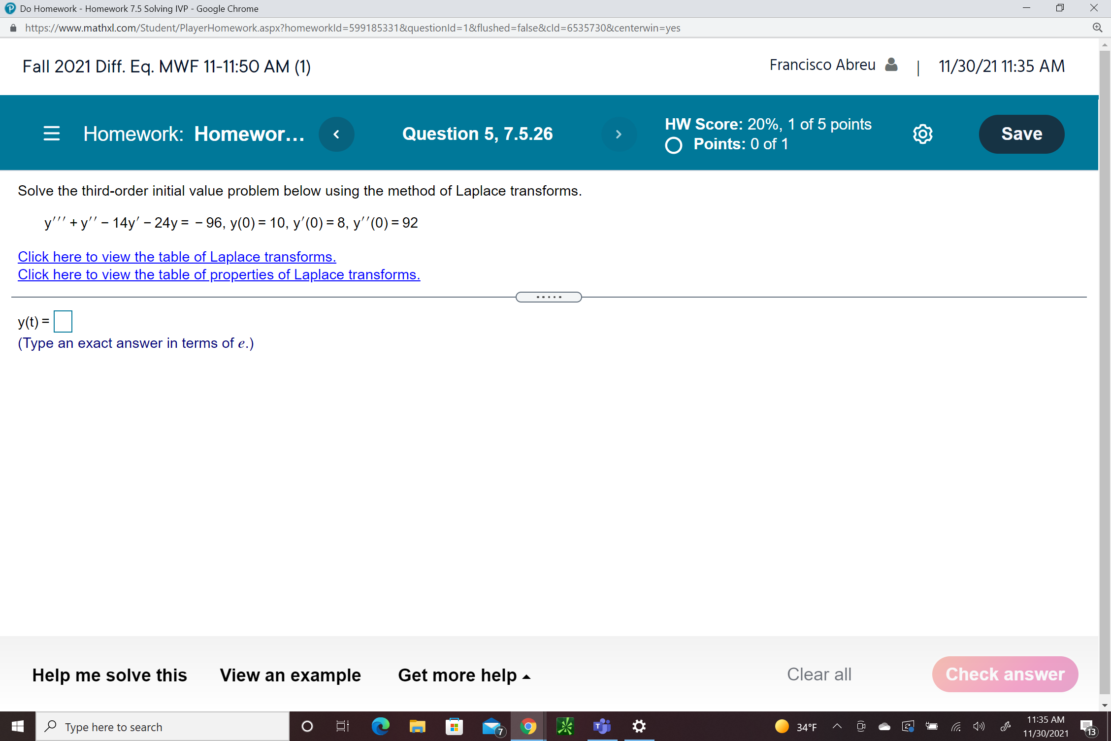The height and width of the screenshot is (741, 1111).
Task: Collapse the Get more help options
Action: click(526, 676)
